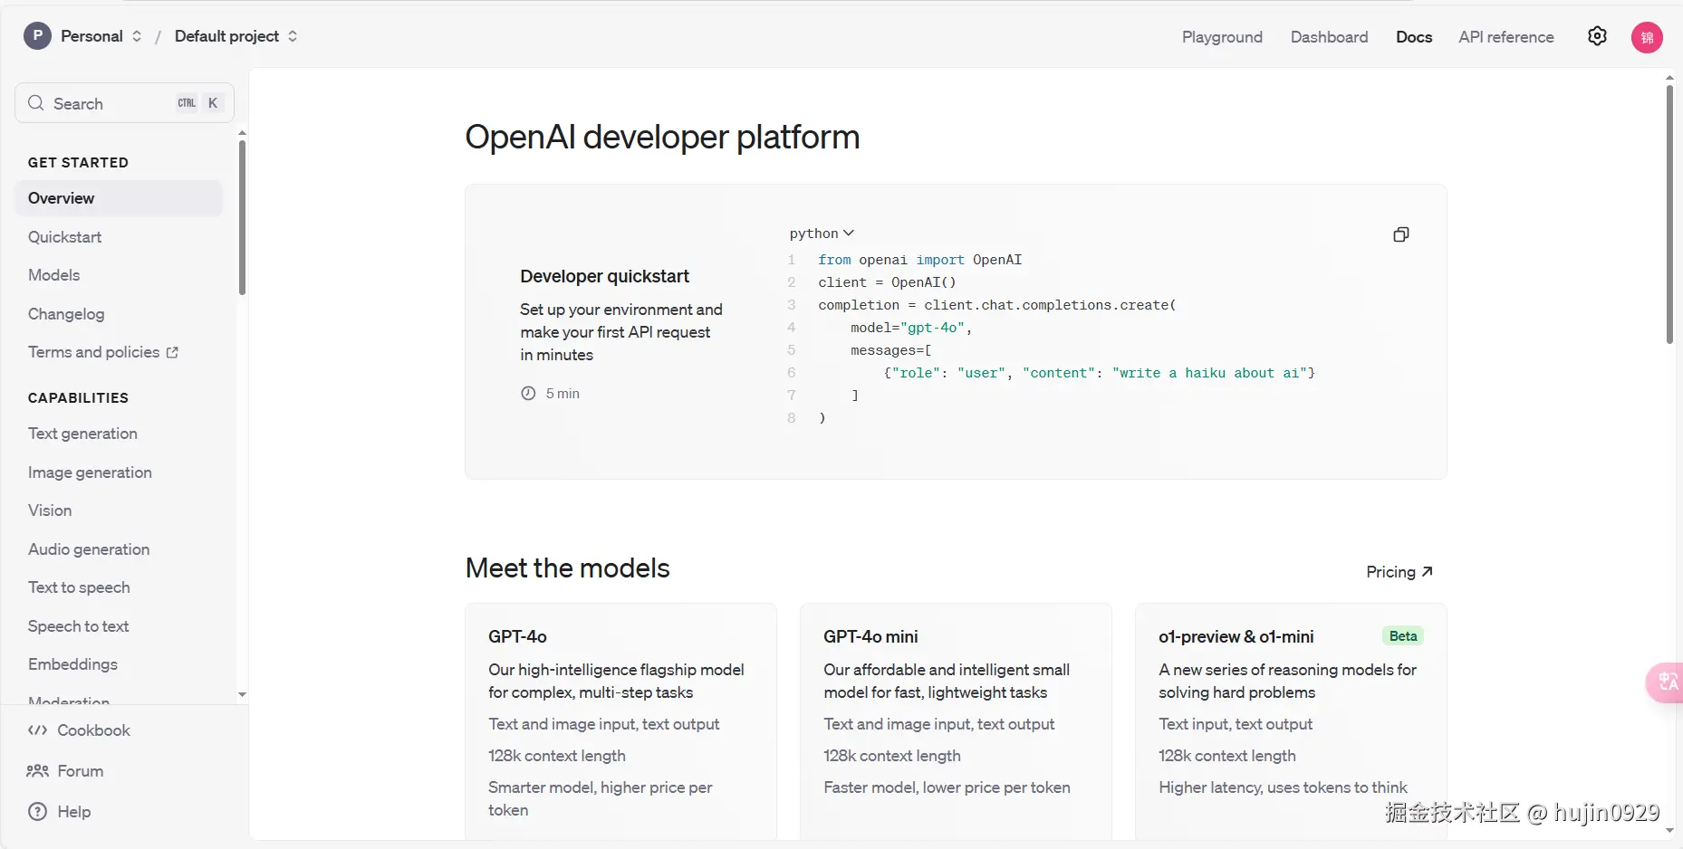The height and width of the screenshot is (849, 1683).
Task: Navigate to Text to speech
Action: [79, 587]
